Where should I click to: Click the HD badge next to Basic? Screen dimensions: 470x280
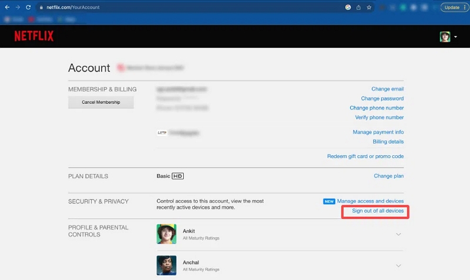[178, 176]
